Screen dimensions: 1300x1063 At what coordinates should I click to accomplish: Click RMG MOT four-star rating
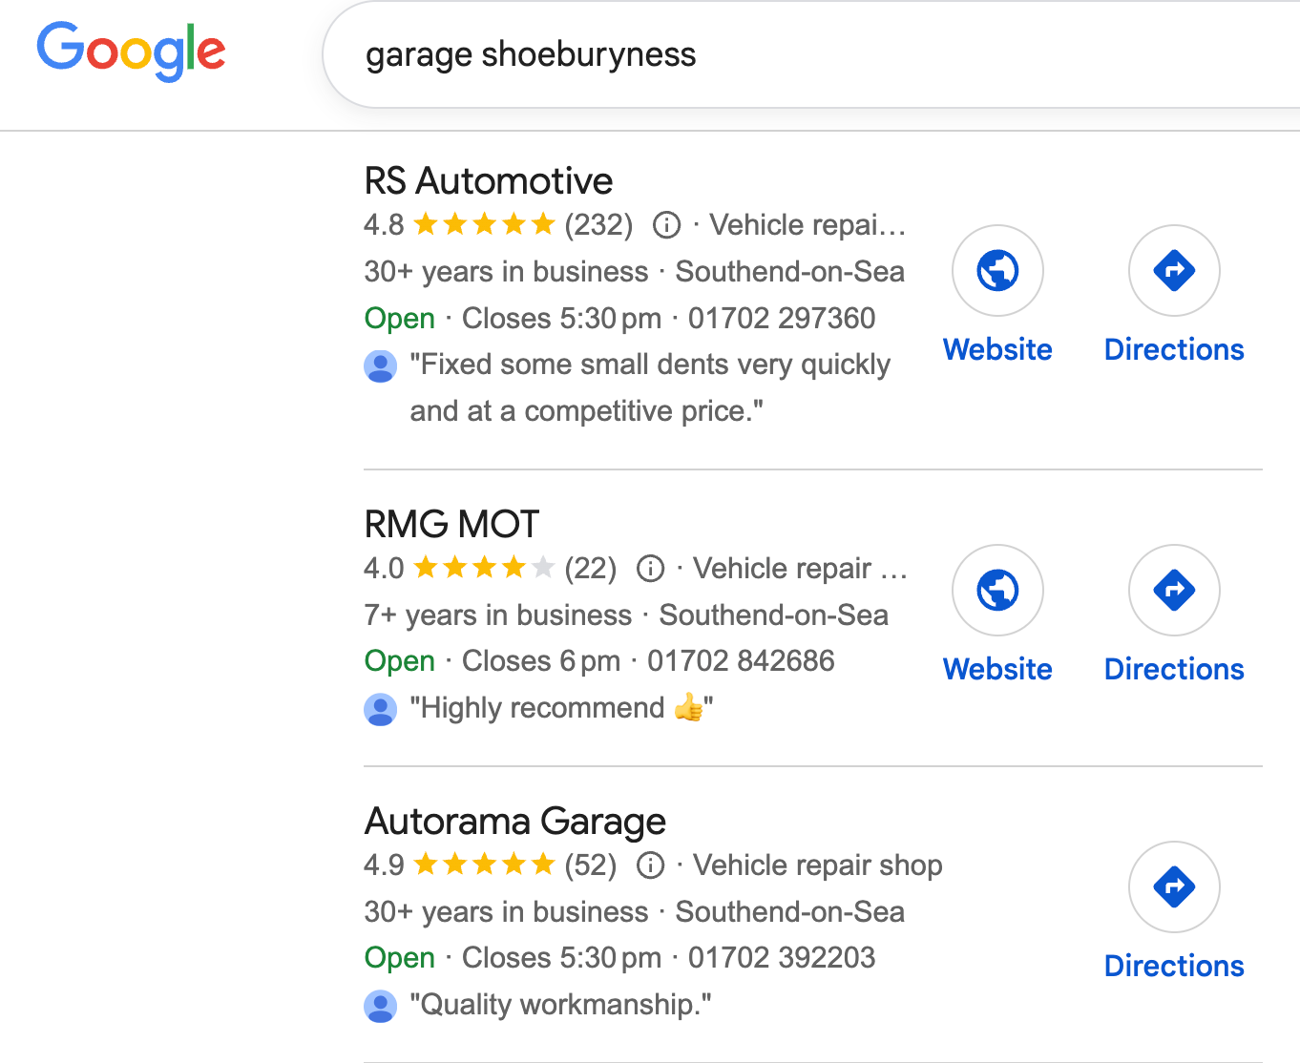[x=484, y=568]
